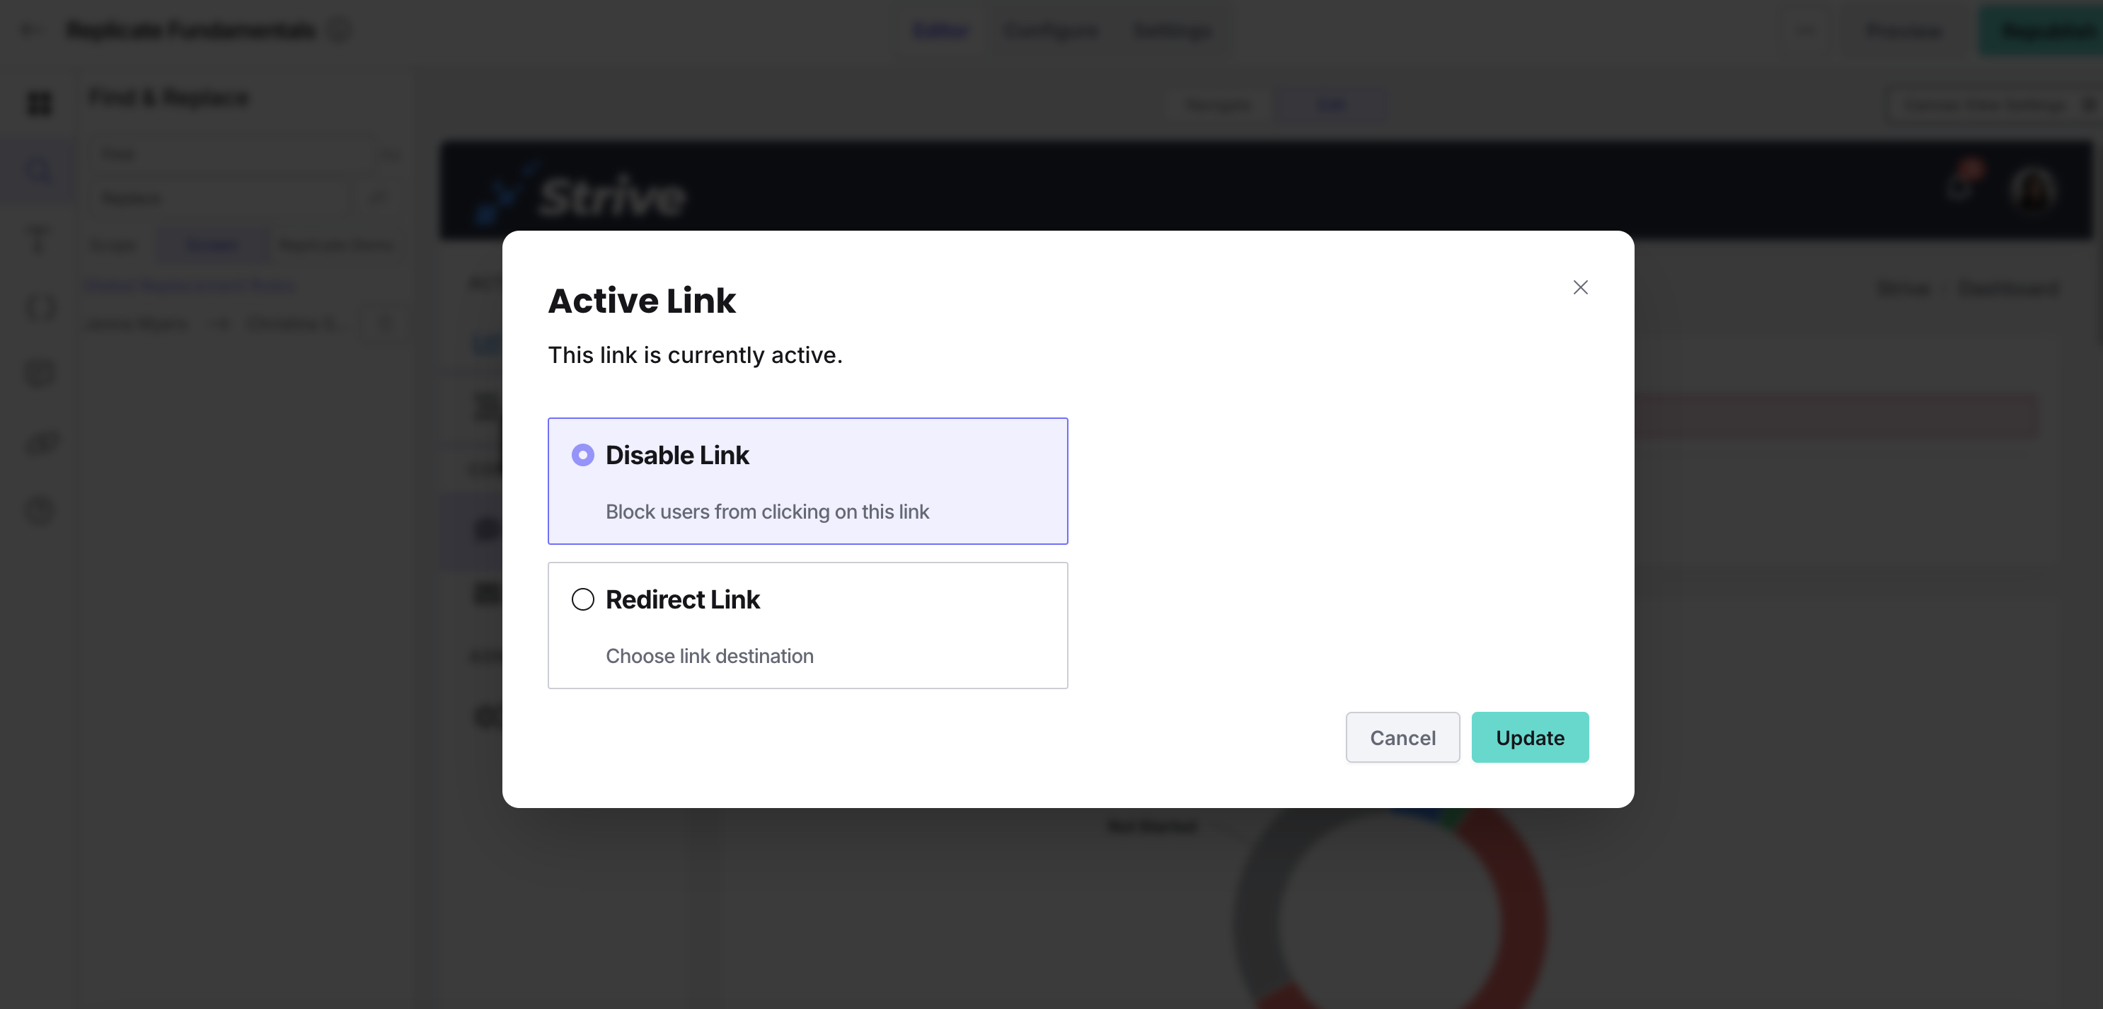This screenshot has height=1009, width=2103.
Task: Confirm with the Update button
Action: pyautogui.click(x=1529, y=737)
